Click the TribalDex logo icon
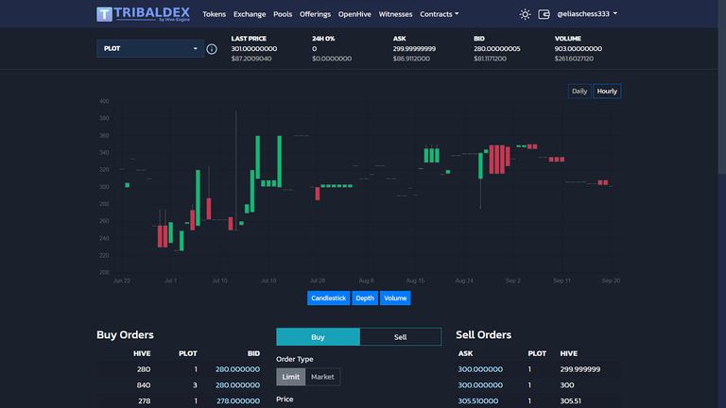This screenshot has width=726, height=408. [106, 14]
